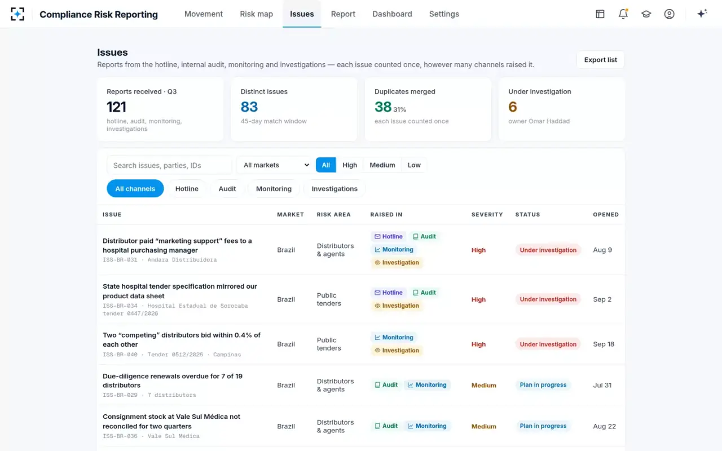The height and width of the screenshot is (451, 722).
Task: Click the Investigation tag on ISS-BR-034 row
Action: [397, 306]
